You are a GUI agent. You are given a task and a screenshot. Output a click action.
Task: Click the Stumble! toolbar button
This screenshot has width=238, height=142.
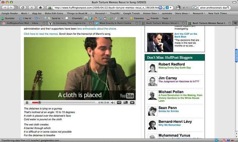[x=8, y=19]
